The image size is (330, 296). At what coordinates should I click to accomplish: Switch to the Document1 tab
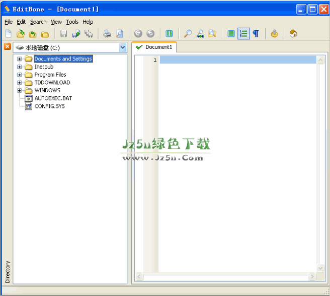pyautogui.click(x=154, y=47)
